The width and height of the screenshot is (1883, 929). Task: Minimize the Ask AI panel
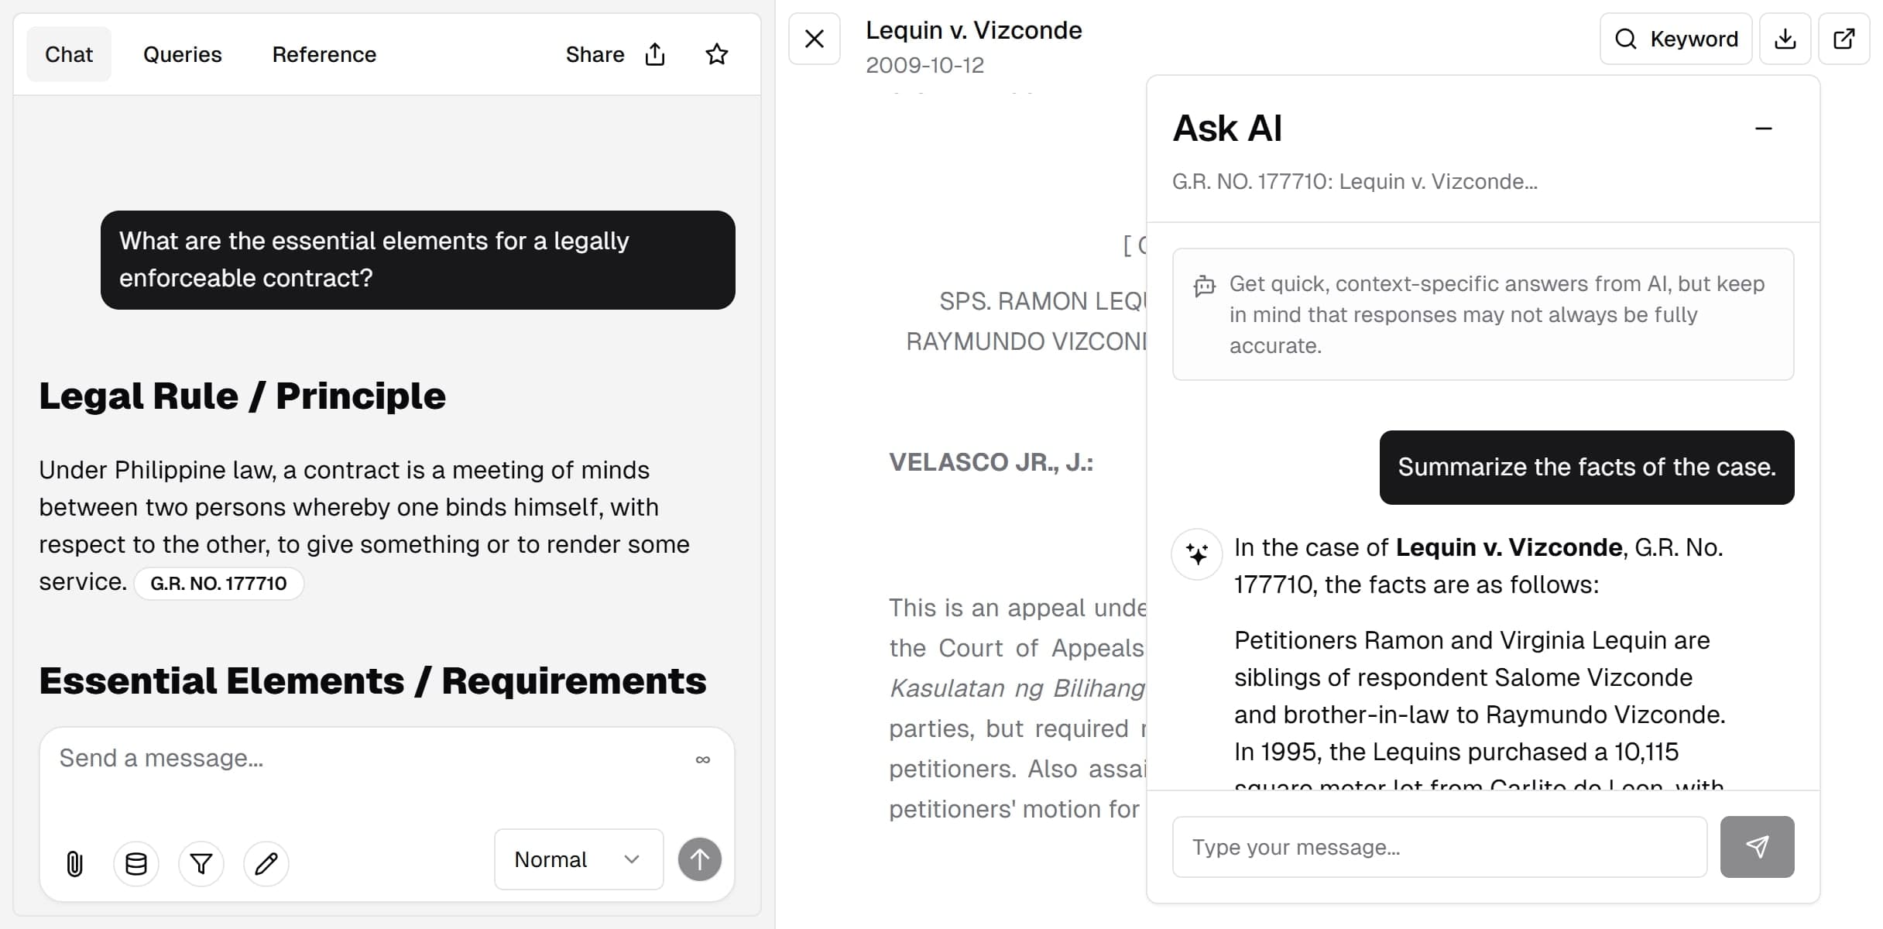(1763, 129)
